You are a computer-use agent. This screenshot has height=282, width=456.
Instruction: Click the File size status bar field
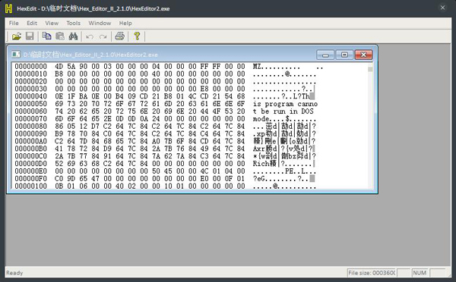[x=372, y=273]
